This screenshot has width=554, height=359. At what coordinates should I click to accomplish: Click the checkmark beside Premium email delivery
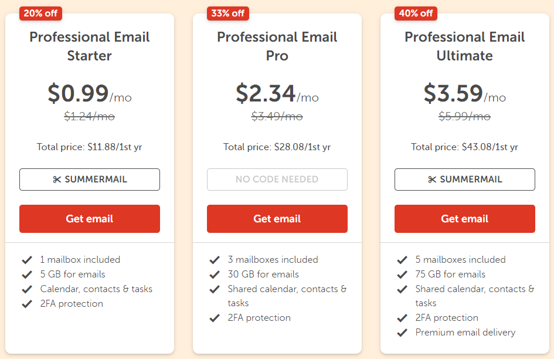tap(403, 331)
